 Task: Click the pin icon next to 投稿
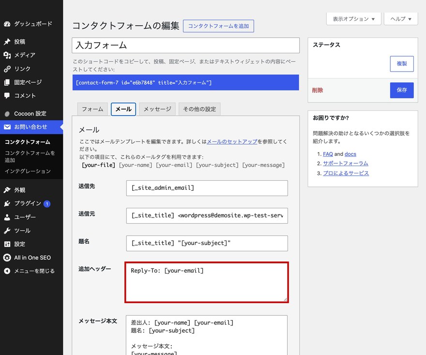[7, 42]
